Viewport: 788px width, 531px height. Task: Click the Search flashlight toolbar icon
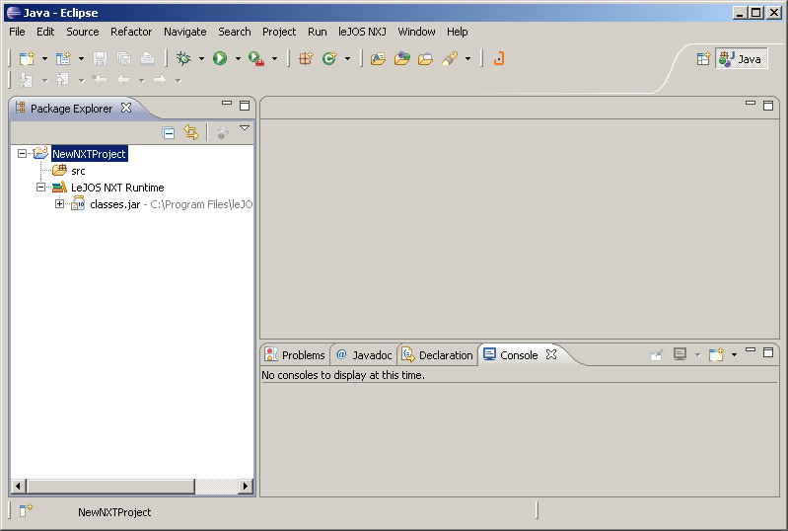click(450, 59)
